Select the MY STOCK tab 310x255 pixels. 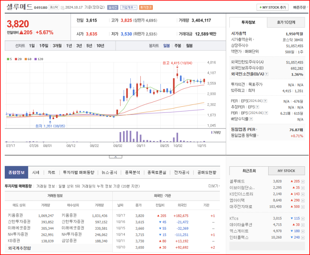coord(286,171)
